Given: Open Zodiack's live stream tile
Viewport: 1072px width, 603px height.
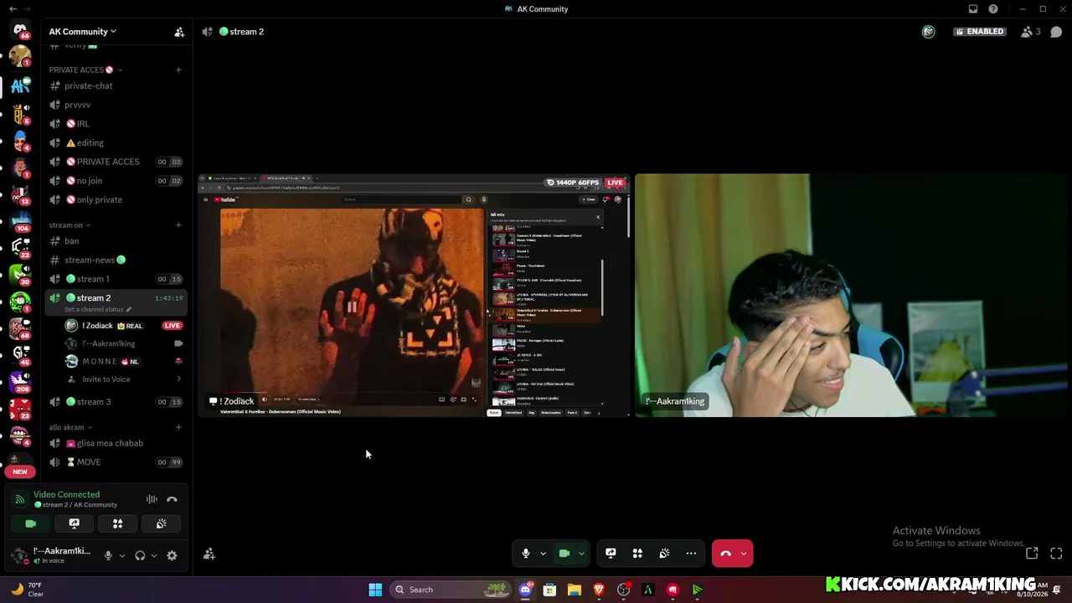Looking at the screenshot, I should tap(414, 295).
